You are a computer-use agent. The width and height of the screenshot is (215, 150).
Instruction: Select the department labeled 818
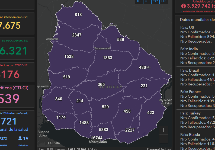pos(78,15)
